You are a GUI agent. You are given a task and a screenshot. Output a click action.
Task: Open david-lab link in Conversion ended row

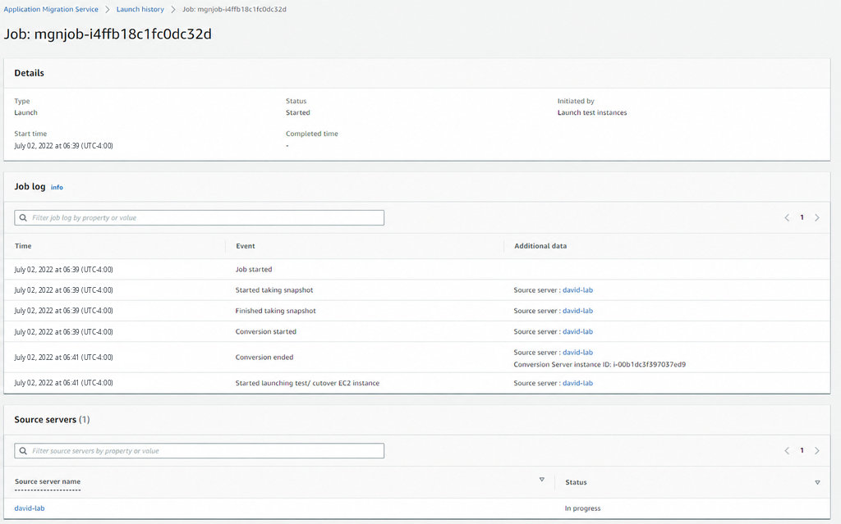click(577, 352)
